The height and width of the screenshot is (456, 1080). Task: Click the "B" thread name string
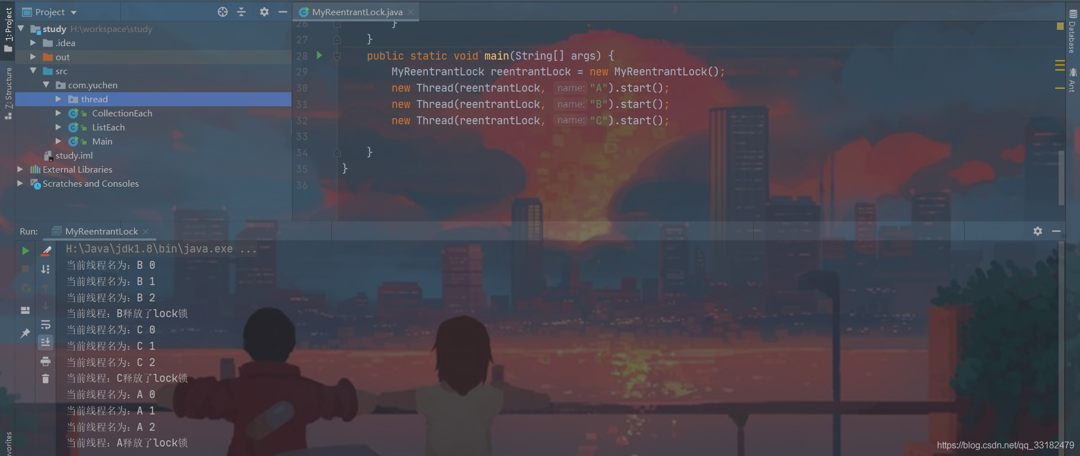[x=599, y=105]
